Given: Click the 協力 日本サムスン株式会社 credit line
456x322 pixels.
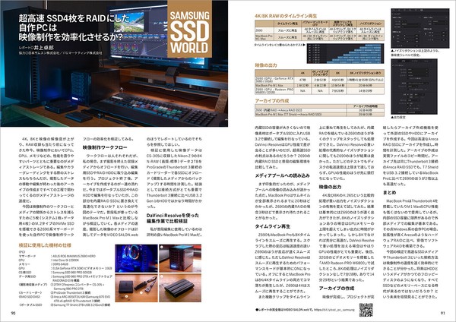Looking at the screenshot, I should [x=61, y=53].
